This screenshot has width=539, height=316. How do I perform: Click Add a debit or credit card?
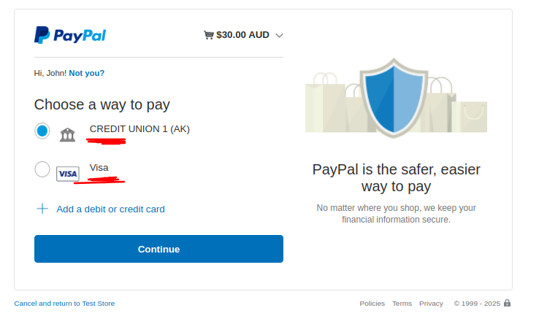click(111, 209)
